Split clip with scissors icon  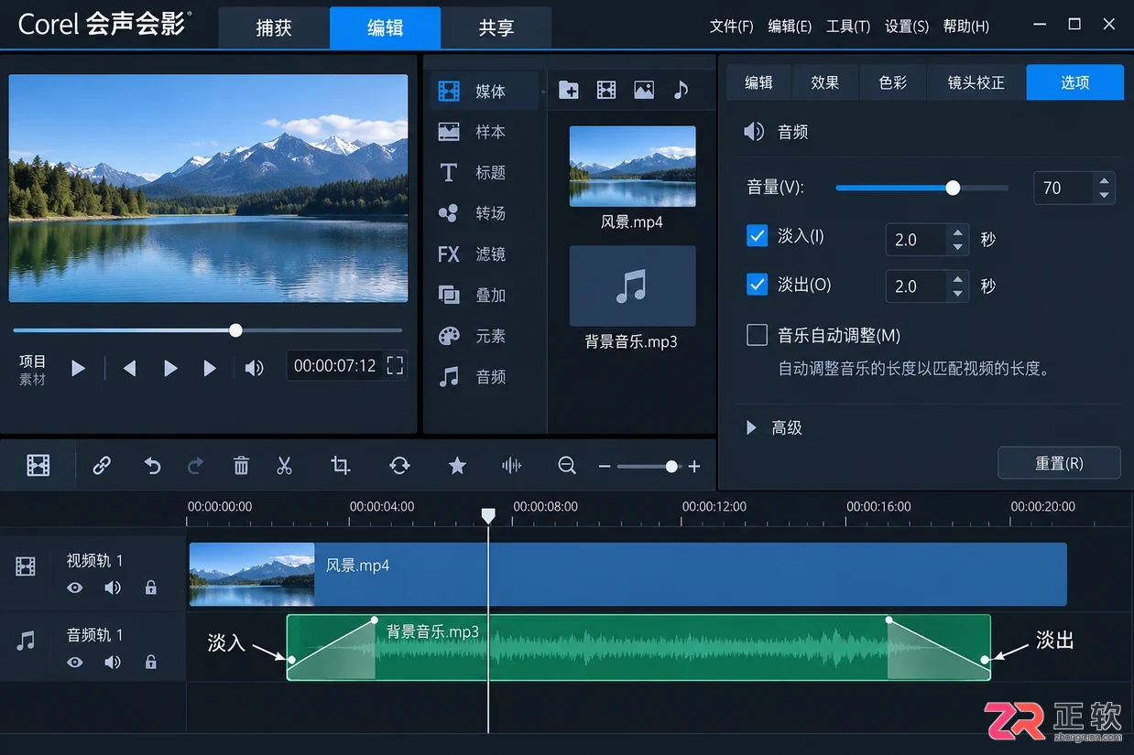click(284, 466)
